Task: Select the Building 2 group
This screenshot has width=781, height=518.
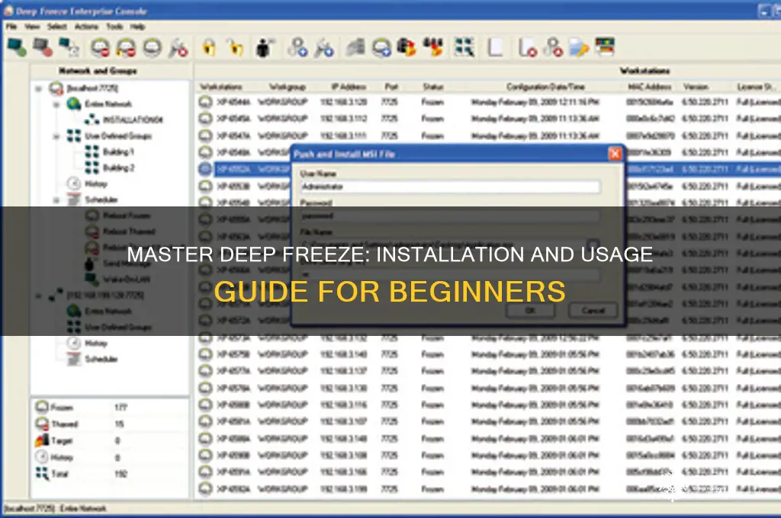Action: pos(118,168)
